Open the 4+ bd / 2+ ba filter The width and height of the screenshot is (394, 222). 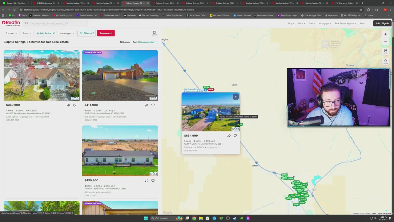pyautogui.click(x=43, y=33)
